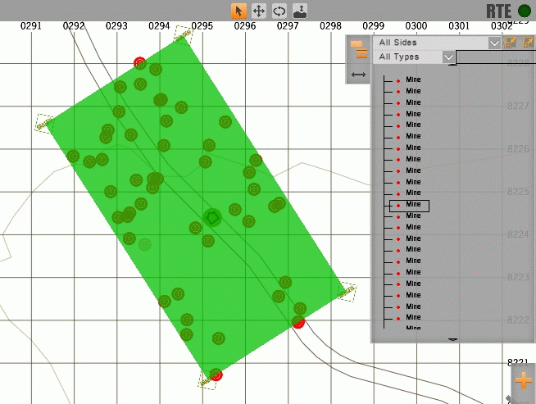Screen dimensions: 536x404
Task: Select the arrow pointer tool
Action: (x=239, y=11)
